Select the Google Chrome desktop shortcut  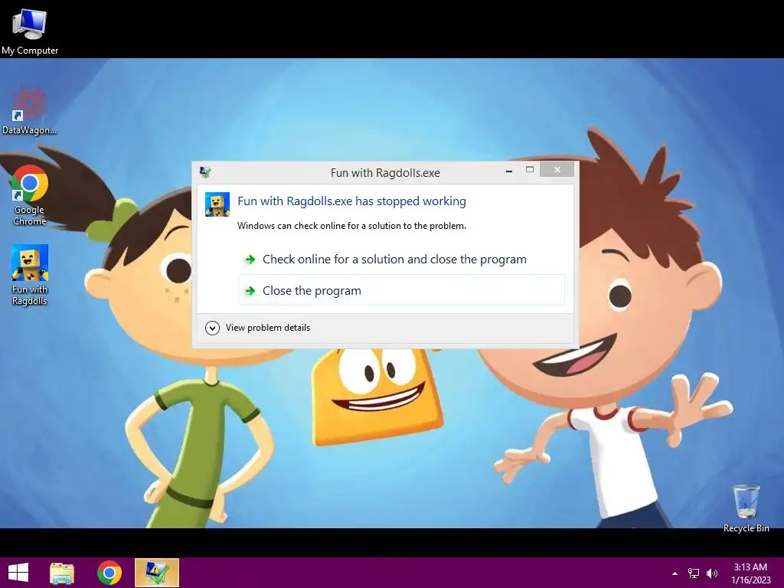point(30,195)
